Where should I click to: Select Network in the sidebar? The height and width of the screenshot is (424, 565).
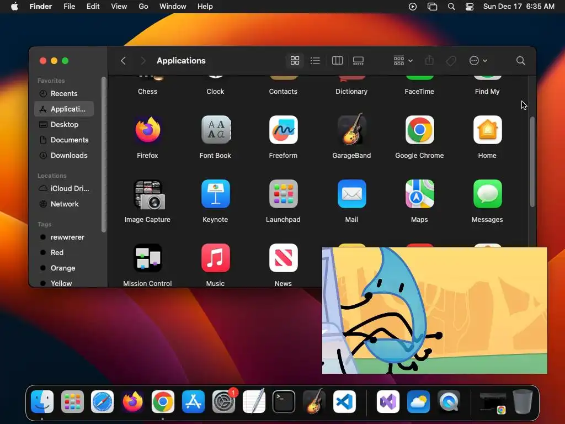[64, 204]
